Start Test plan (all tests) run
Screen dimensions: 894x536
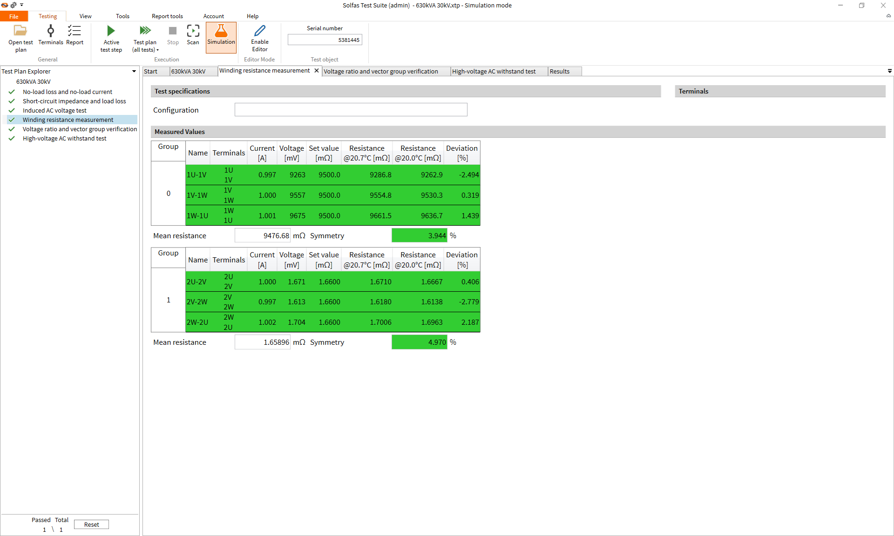pyautogui.click(x=145, y=32)
